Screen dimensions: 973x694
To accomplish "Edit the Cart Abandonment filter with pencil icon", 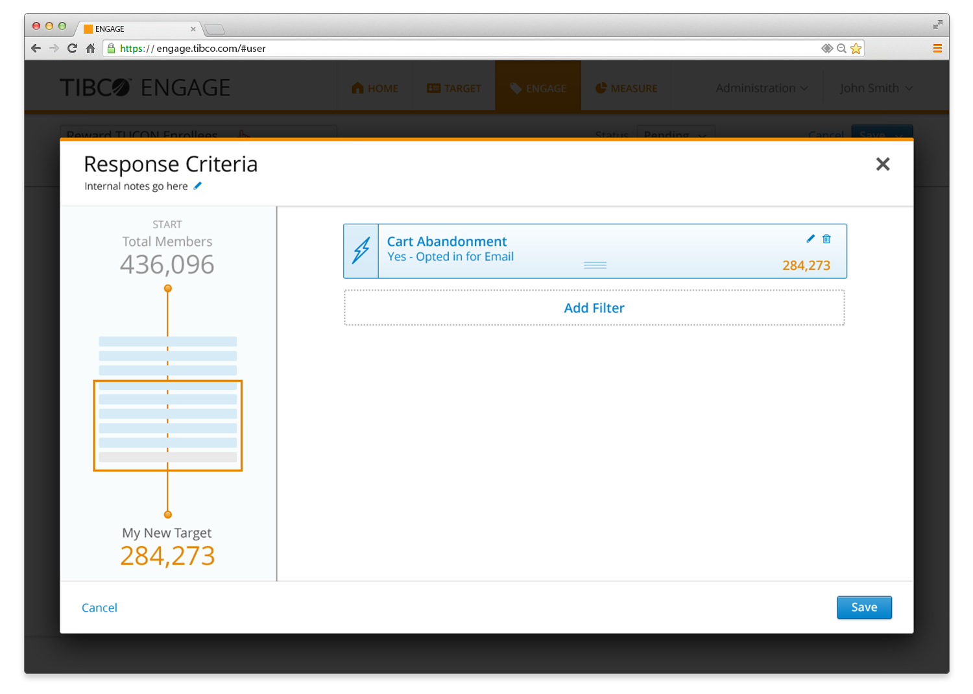I will (x=810, y=239).
